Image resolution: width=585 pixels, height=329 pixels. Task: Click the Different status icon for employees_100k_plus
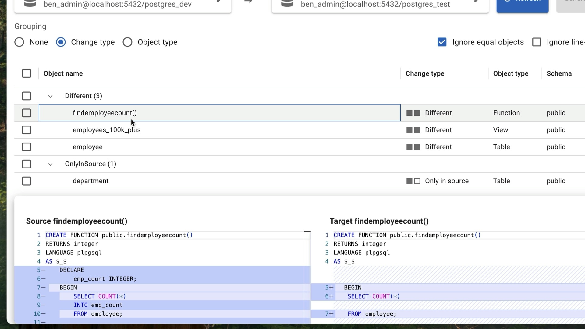coord(413,130)
